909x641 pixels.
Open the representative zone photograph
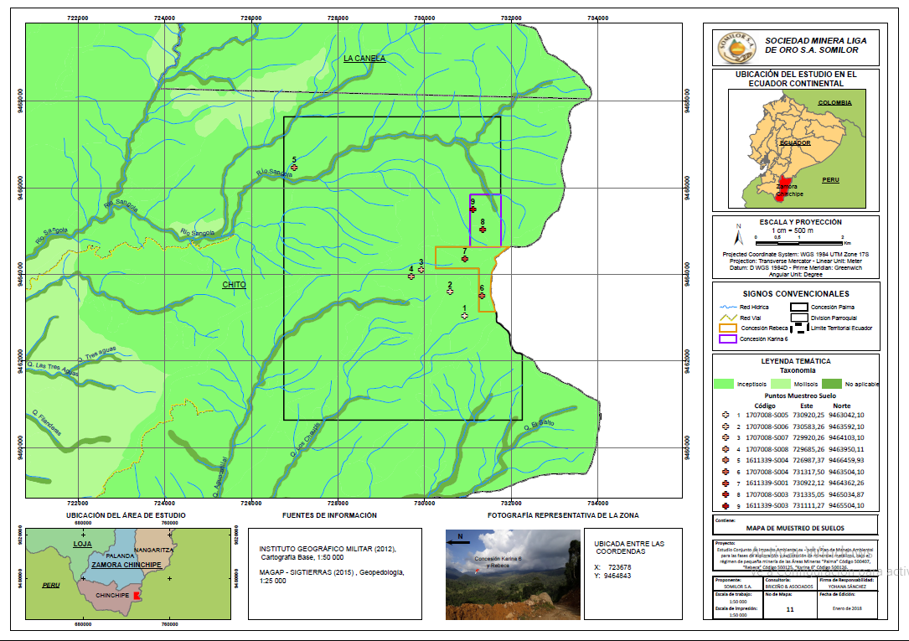pos(513,573)
